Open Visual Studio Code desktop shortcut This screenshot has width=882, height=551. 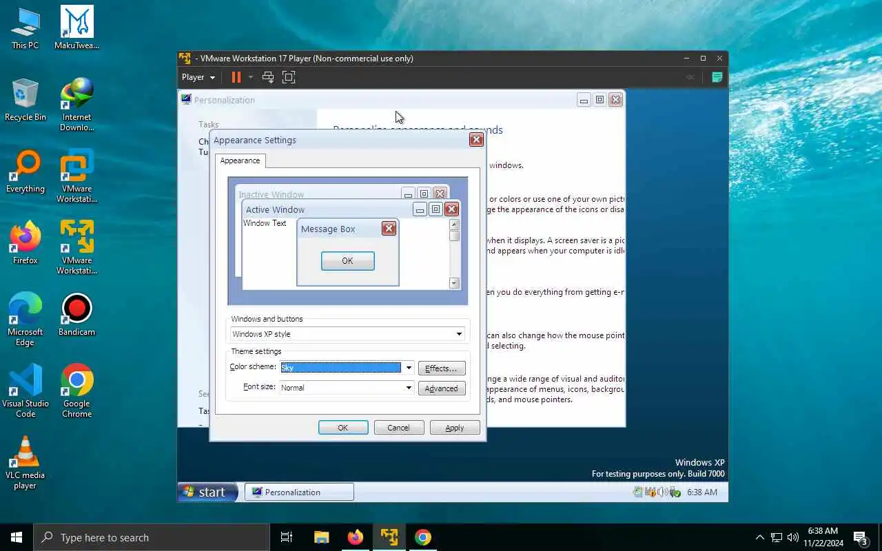tap(25, 391)
